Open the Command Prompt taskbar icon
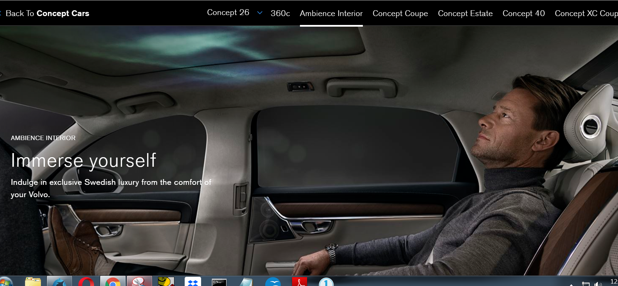The height and width of the screenshot is (286, 618). pyautogui.click(x=219, y=282)
